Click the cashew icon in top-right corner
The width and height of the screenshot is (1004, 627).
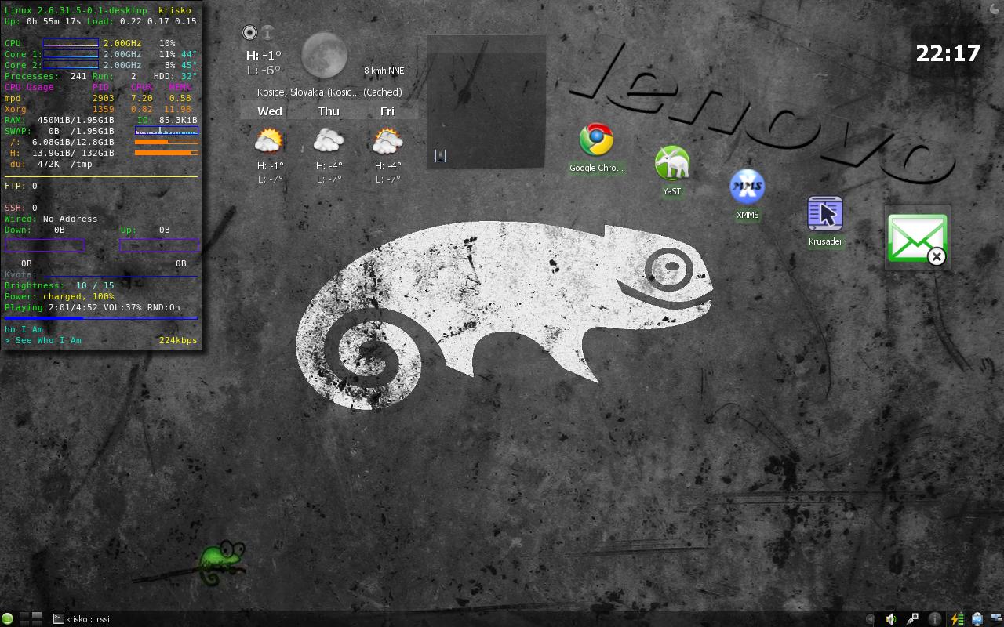coord(995,8)
